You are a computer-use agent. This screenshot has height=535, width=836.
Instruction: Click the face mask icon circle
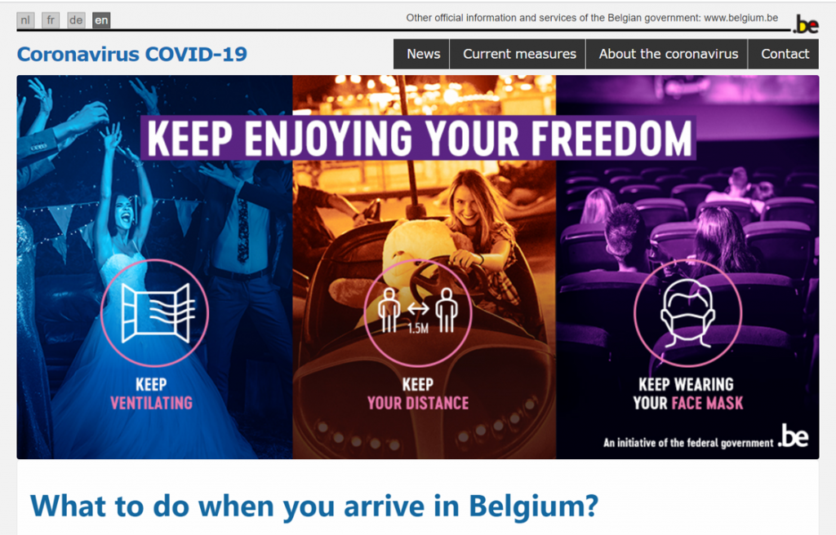(687, 313)
